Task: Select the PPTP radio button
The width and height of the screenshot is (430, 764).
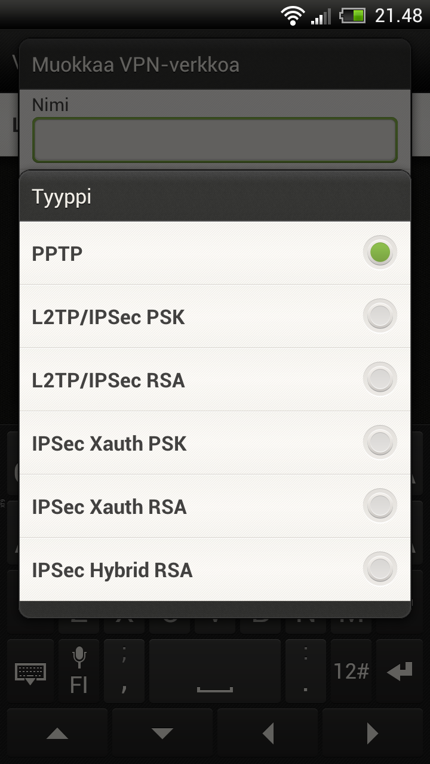Action: (380, 253)
